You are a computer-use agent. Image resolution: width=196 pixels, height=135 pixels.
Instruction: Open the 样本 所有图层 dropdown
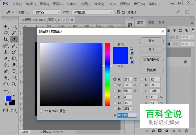(92, 12)
